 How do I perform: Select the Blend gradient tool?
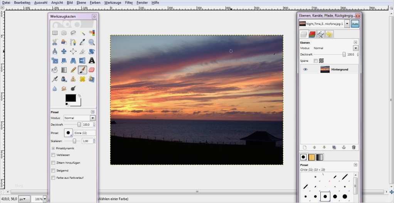tap(64, 70)
